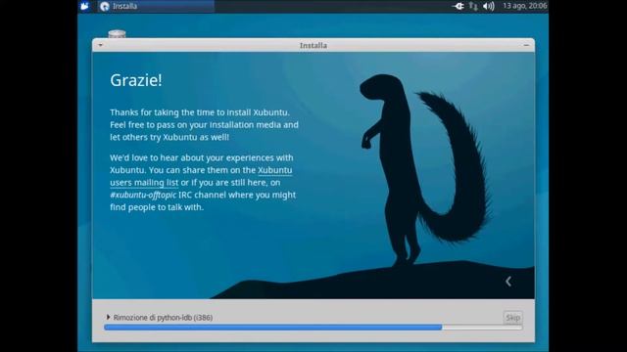The height and width of the screenshot is (352, 627).
Task: Minimize the Installa window
Action: click(526, 45)
